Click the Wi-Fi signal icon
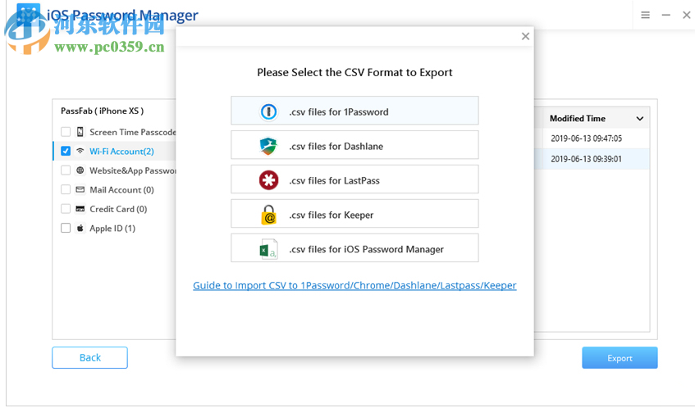Image resolution: width=695 pixels, height=408 pixels. point(80,151)
